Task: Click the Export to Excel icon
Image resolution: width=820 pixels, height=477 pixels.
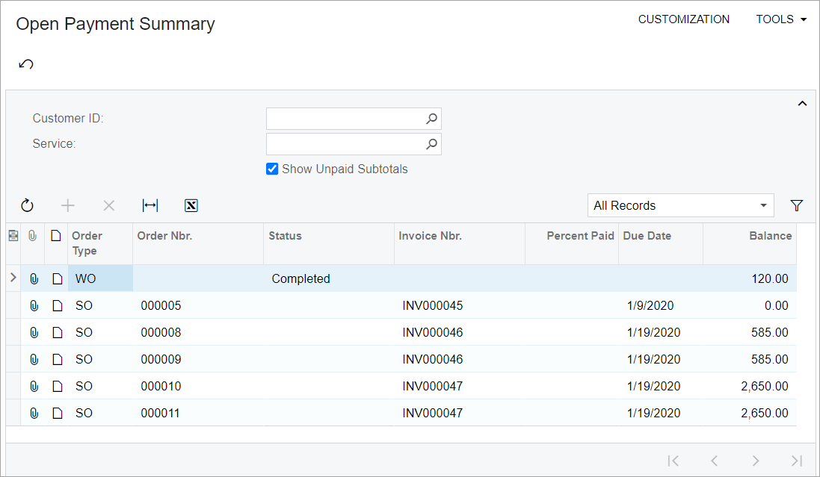Action: click(x=191, y=205)
